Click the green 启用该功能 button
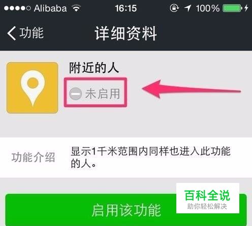The width and height of the screenshot is (252, 226). [x=126, y=210]
